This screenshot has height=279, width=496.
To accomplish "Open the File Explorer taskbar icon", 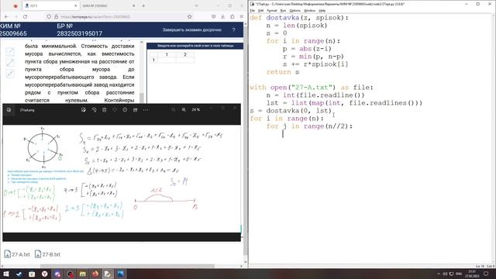I will pyautogui.click(x=82, y=274).
